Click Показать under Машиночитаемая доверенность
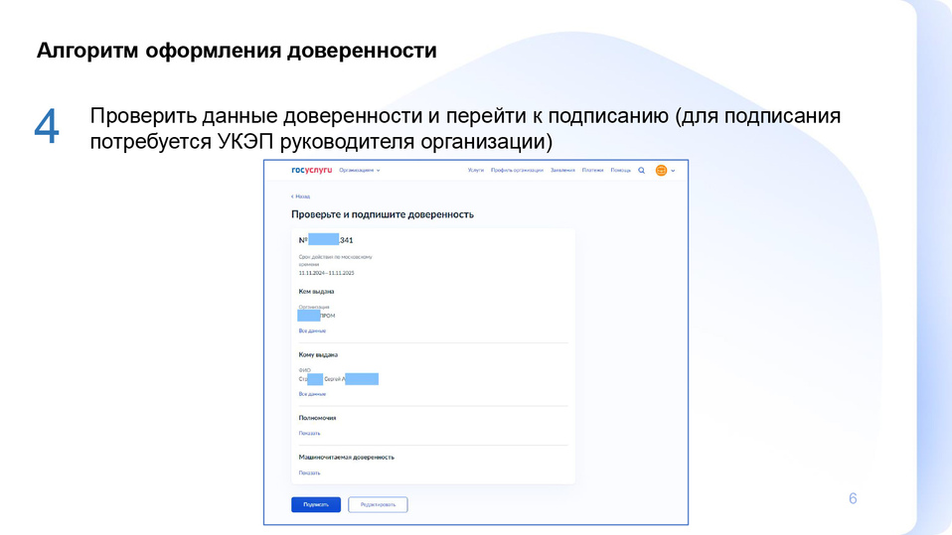The width and height of the screenshot is (952, 535). point(310,473)
